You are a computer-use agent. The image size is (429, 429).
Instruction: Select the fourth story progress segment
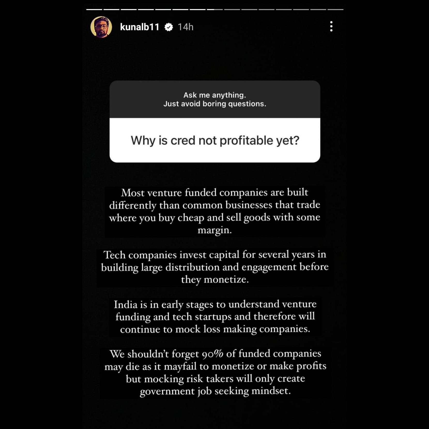click(x=146, y=10)
